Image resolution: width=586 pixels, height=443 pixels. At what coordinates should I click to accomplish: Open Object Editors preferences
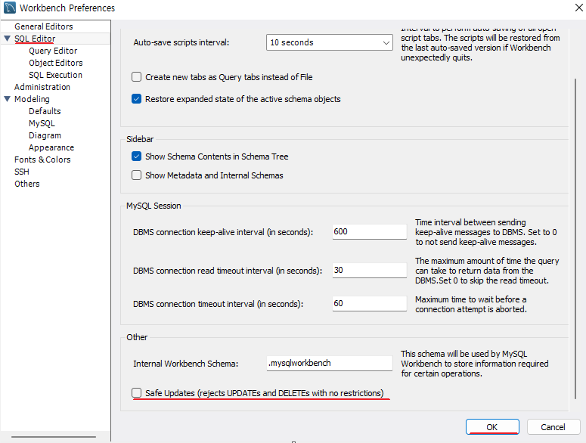(x=56, y=63)
